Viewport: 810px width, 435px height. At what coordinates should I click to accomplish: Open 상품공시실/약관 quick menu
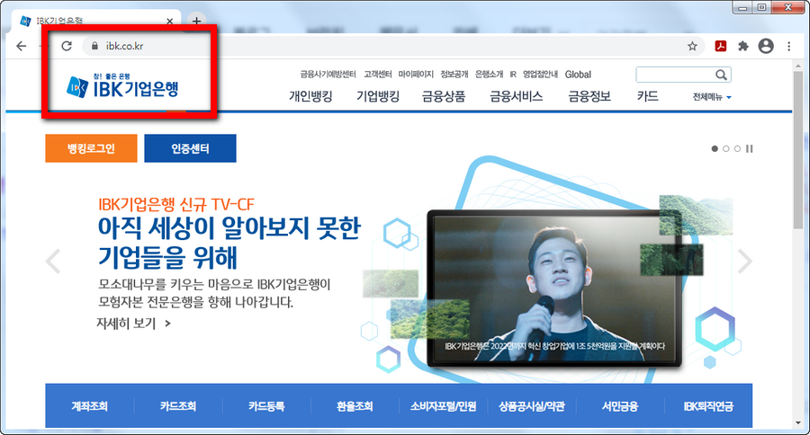click(532, 406)
